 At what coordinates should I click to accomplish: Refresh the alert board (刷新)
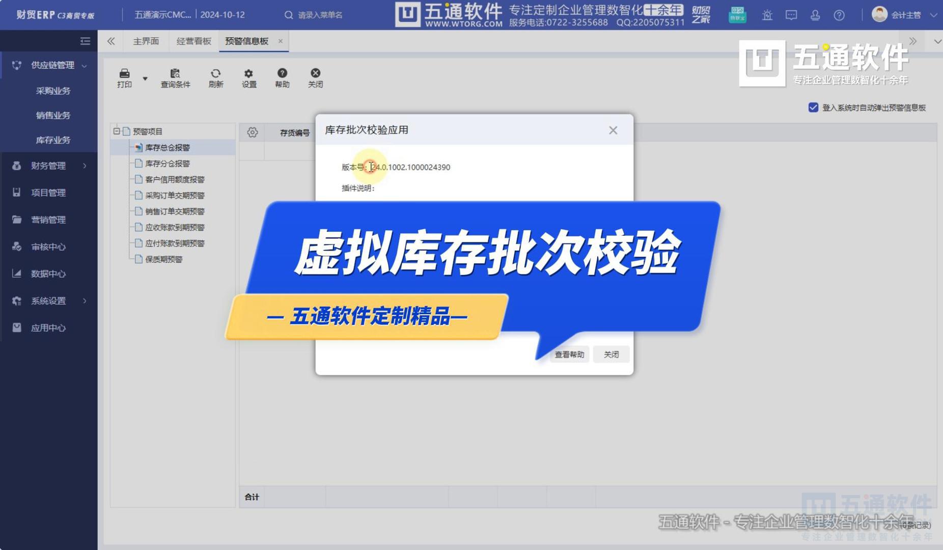tap(216, 78)
